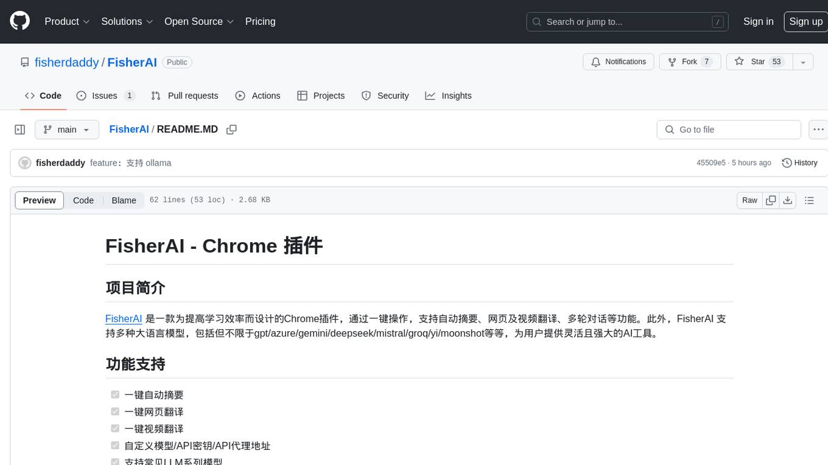The image size is (828, 465).
Task: Open the more file actions menu
Action: coord(818,130)
